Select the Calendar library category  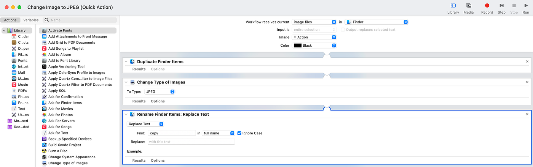click(x=23, y=36)
